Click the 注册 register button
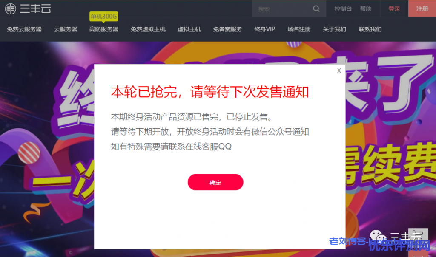Viewport: 436px width, 257px height. point(422,8)
